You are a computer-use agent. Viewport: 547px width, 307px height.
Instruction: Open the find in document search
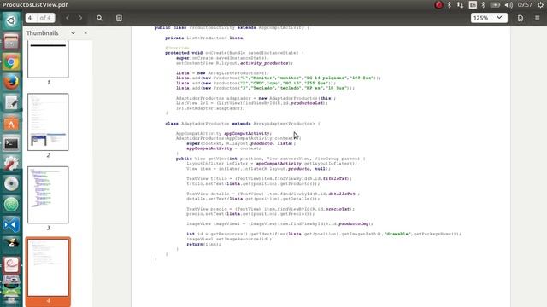100,18
